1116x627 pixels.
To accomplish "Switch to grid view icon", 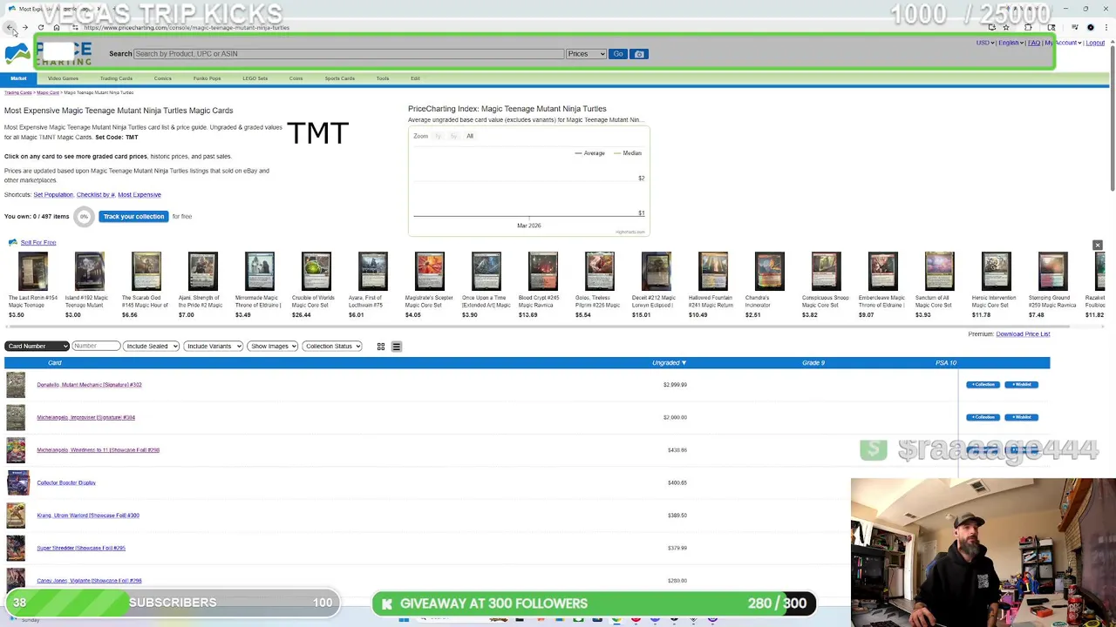I will (380, 347).
